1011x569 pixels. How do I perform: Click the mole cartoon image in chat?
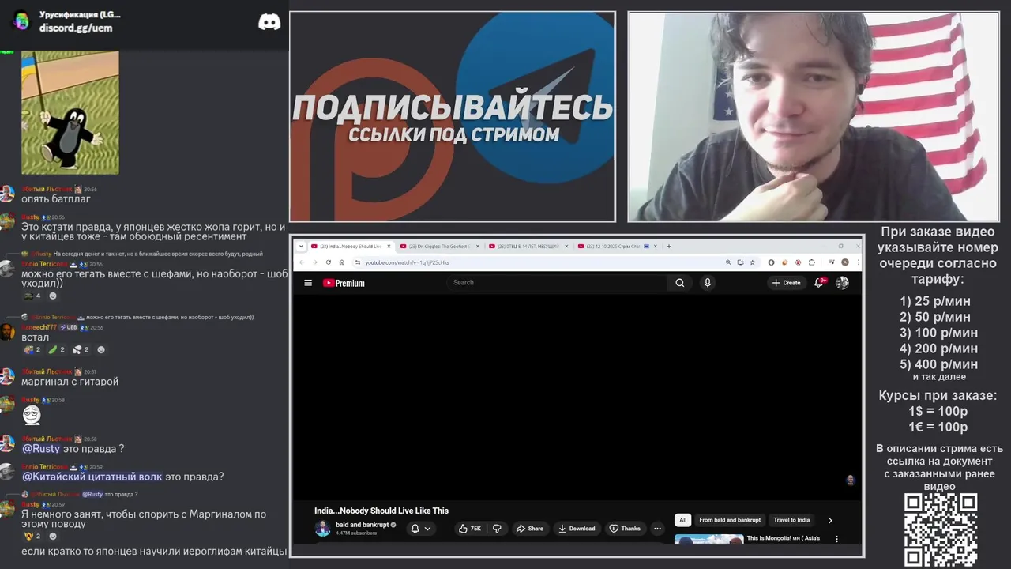pos(70,112)
